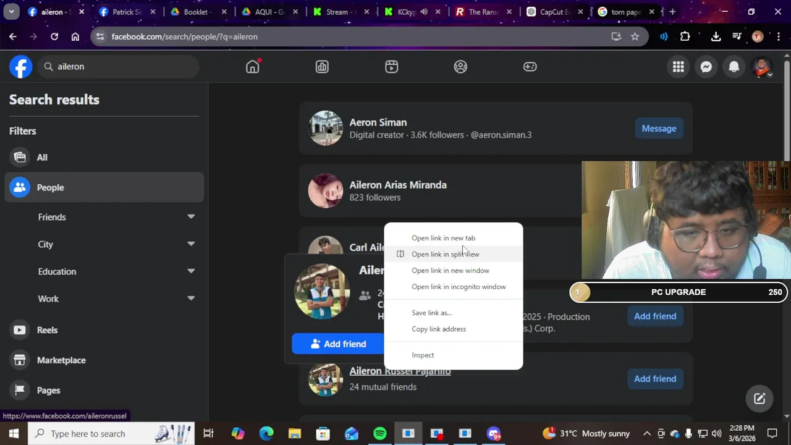The image size is (791, 445).
Task: Open the Windows Start button
Action: 14,433
